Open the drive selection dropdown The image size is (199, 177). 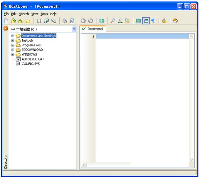pos(74,29)
